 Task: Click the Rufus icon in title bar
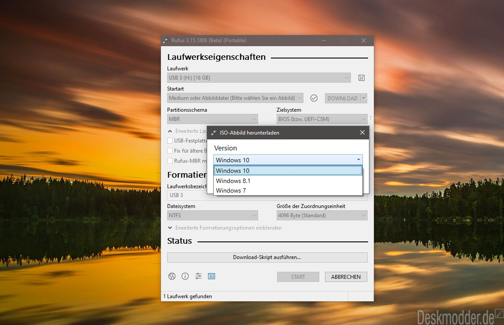point(165,40)
